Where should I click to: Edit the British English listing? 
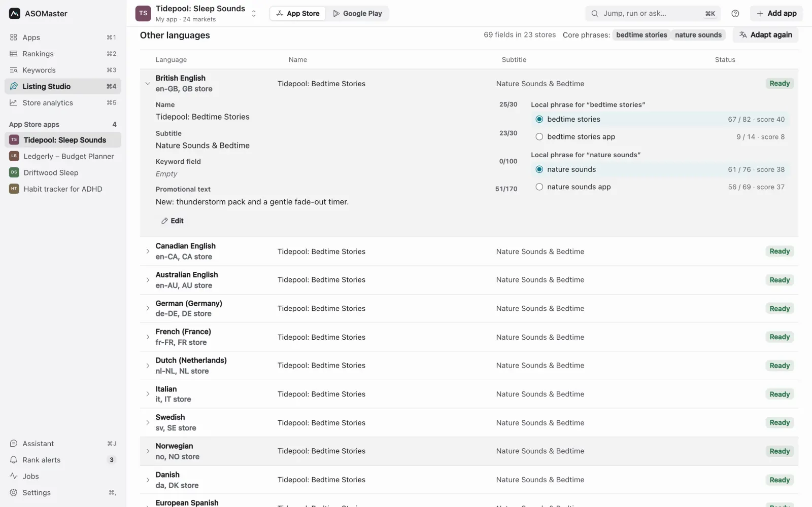coord(173,221)
